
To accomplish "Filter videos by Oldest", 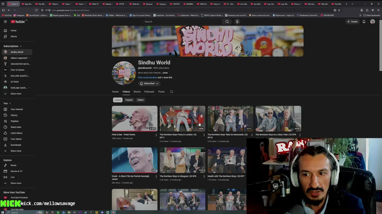I will coord(140,100).
